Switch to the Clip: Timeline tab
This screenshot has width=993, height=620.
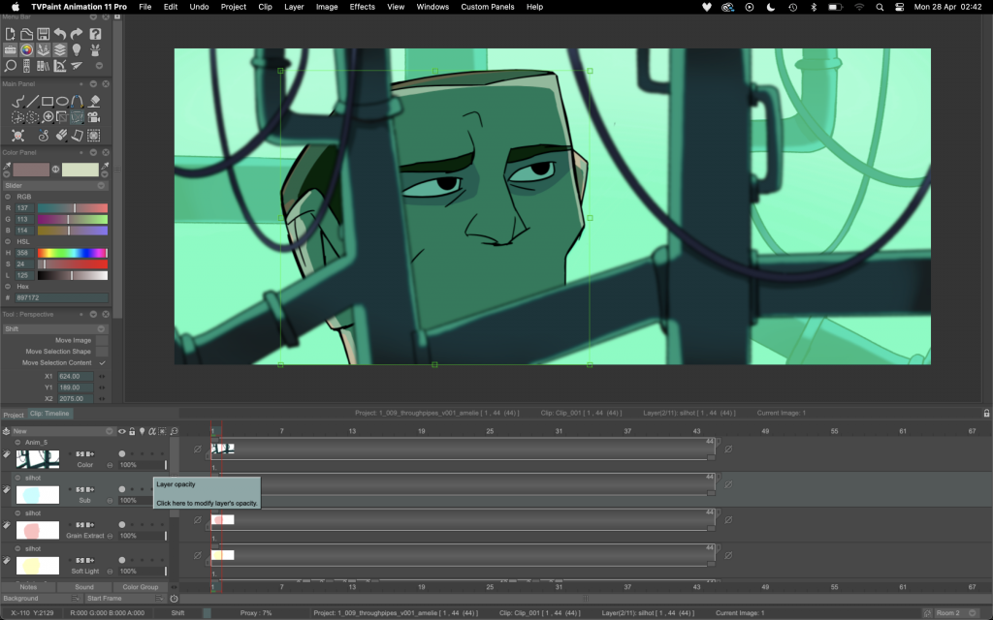49,414
